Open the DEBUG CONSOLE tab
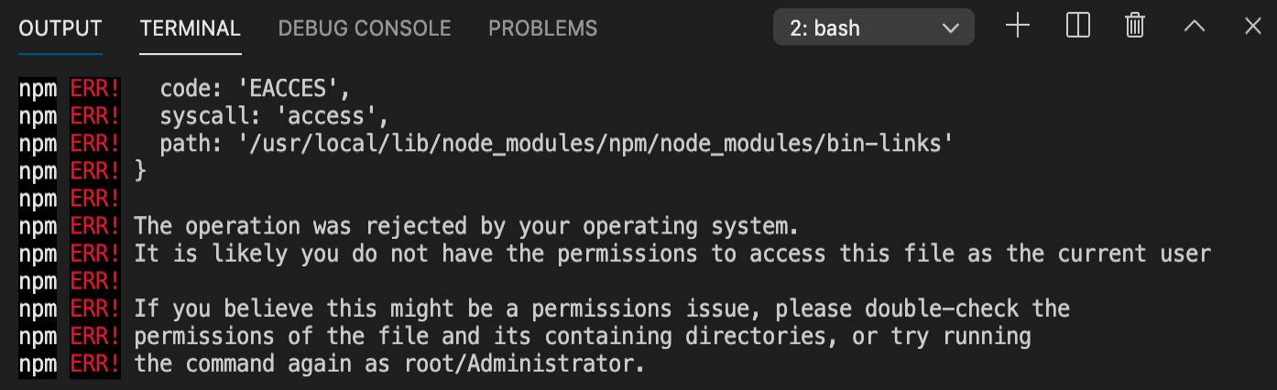The image size is (1277, 390). click(x=365, y=28)
